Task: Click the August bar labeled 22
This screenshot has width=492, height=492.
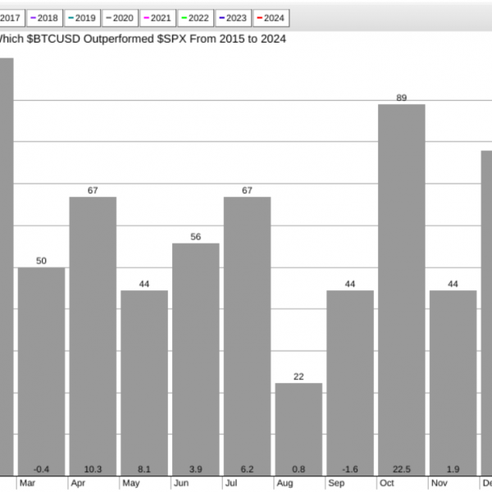Action: [x=298, y=429]
